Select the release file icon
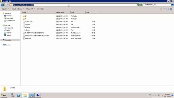The image size is (174, 98). [24, 30]
